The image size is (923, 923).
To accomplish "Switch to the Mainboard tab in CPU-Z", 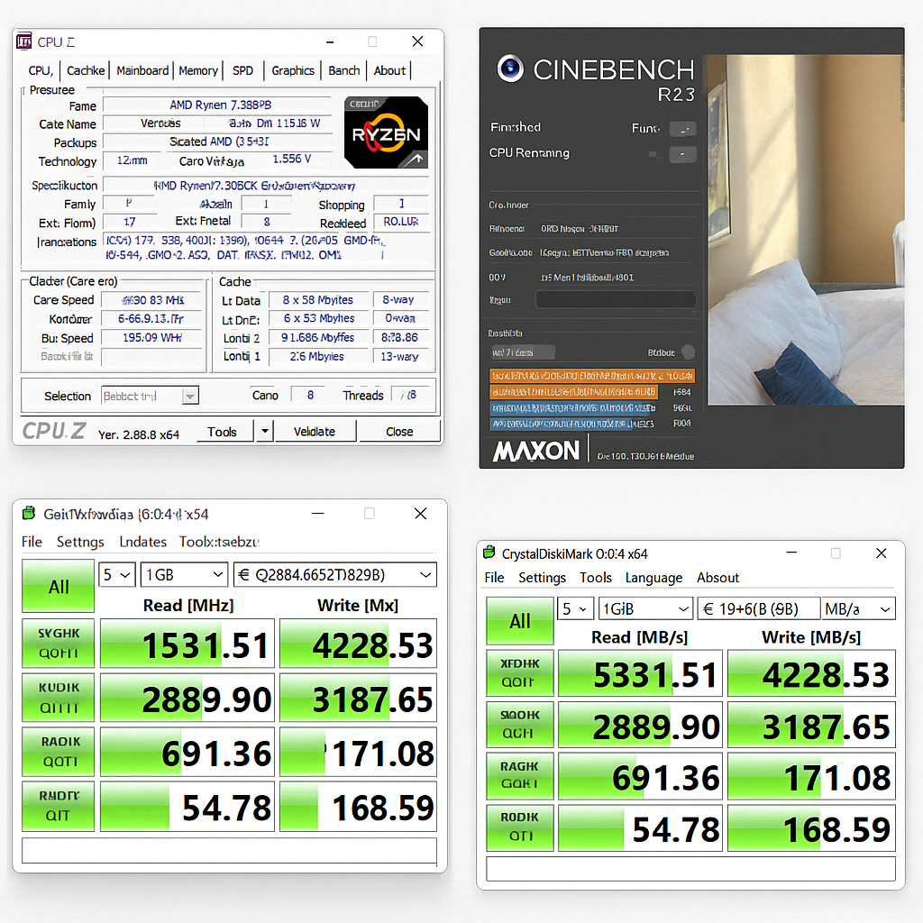I will [x=142, y=70].
